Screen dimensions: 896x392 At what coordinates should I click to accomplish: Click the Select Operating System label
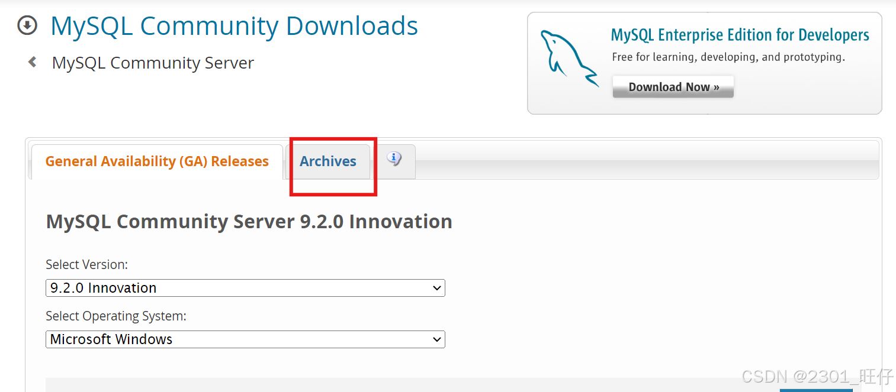[x=116, y=316]
